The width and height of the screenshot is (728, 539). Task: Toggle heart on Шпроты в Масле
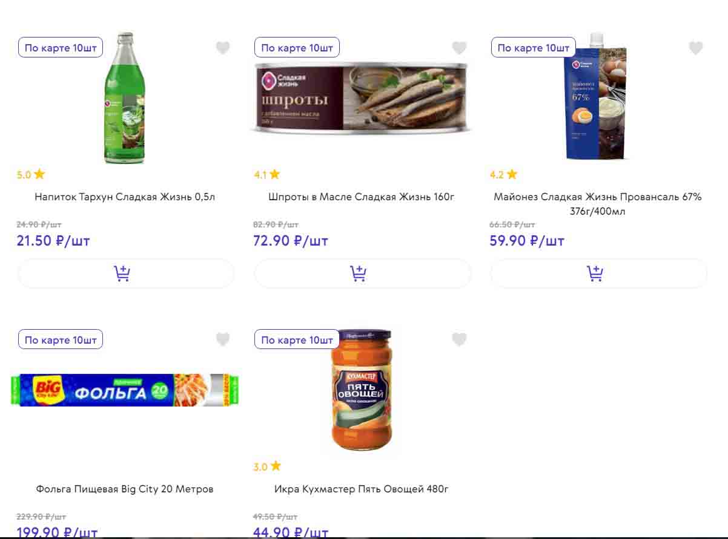(459, 48)
